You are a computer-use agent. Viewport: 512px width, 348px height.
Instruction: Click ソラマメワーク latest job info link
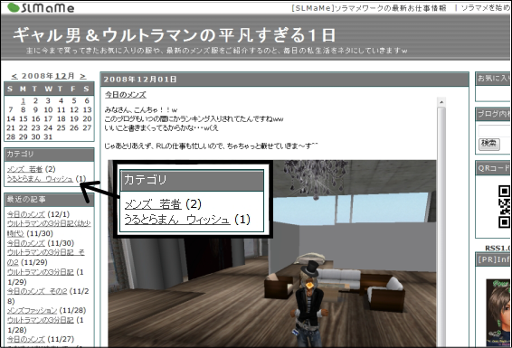click(x=369, y=8)
